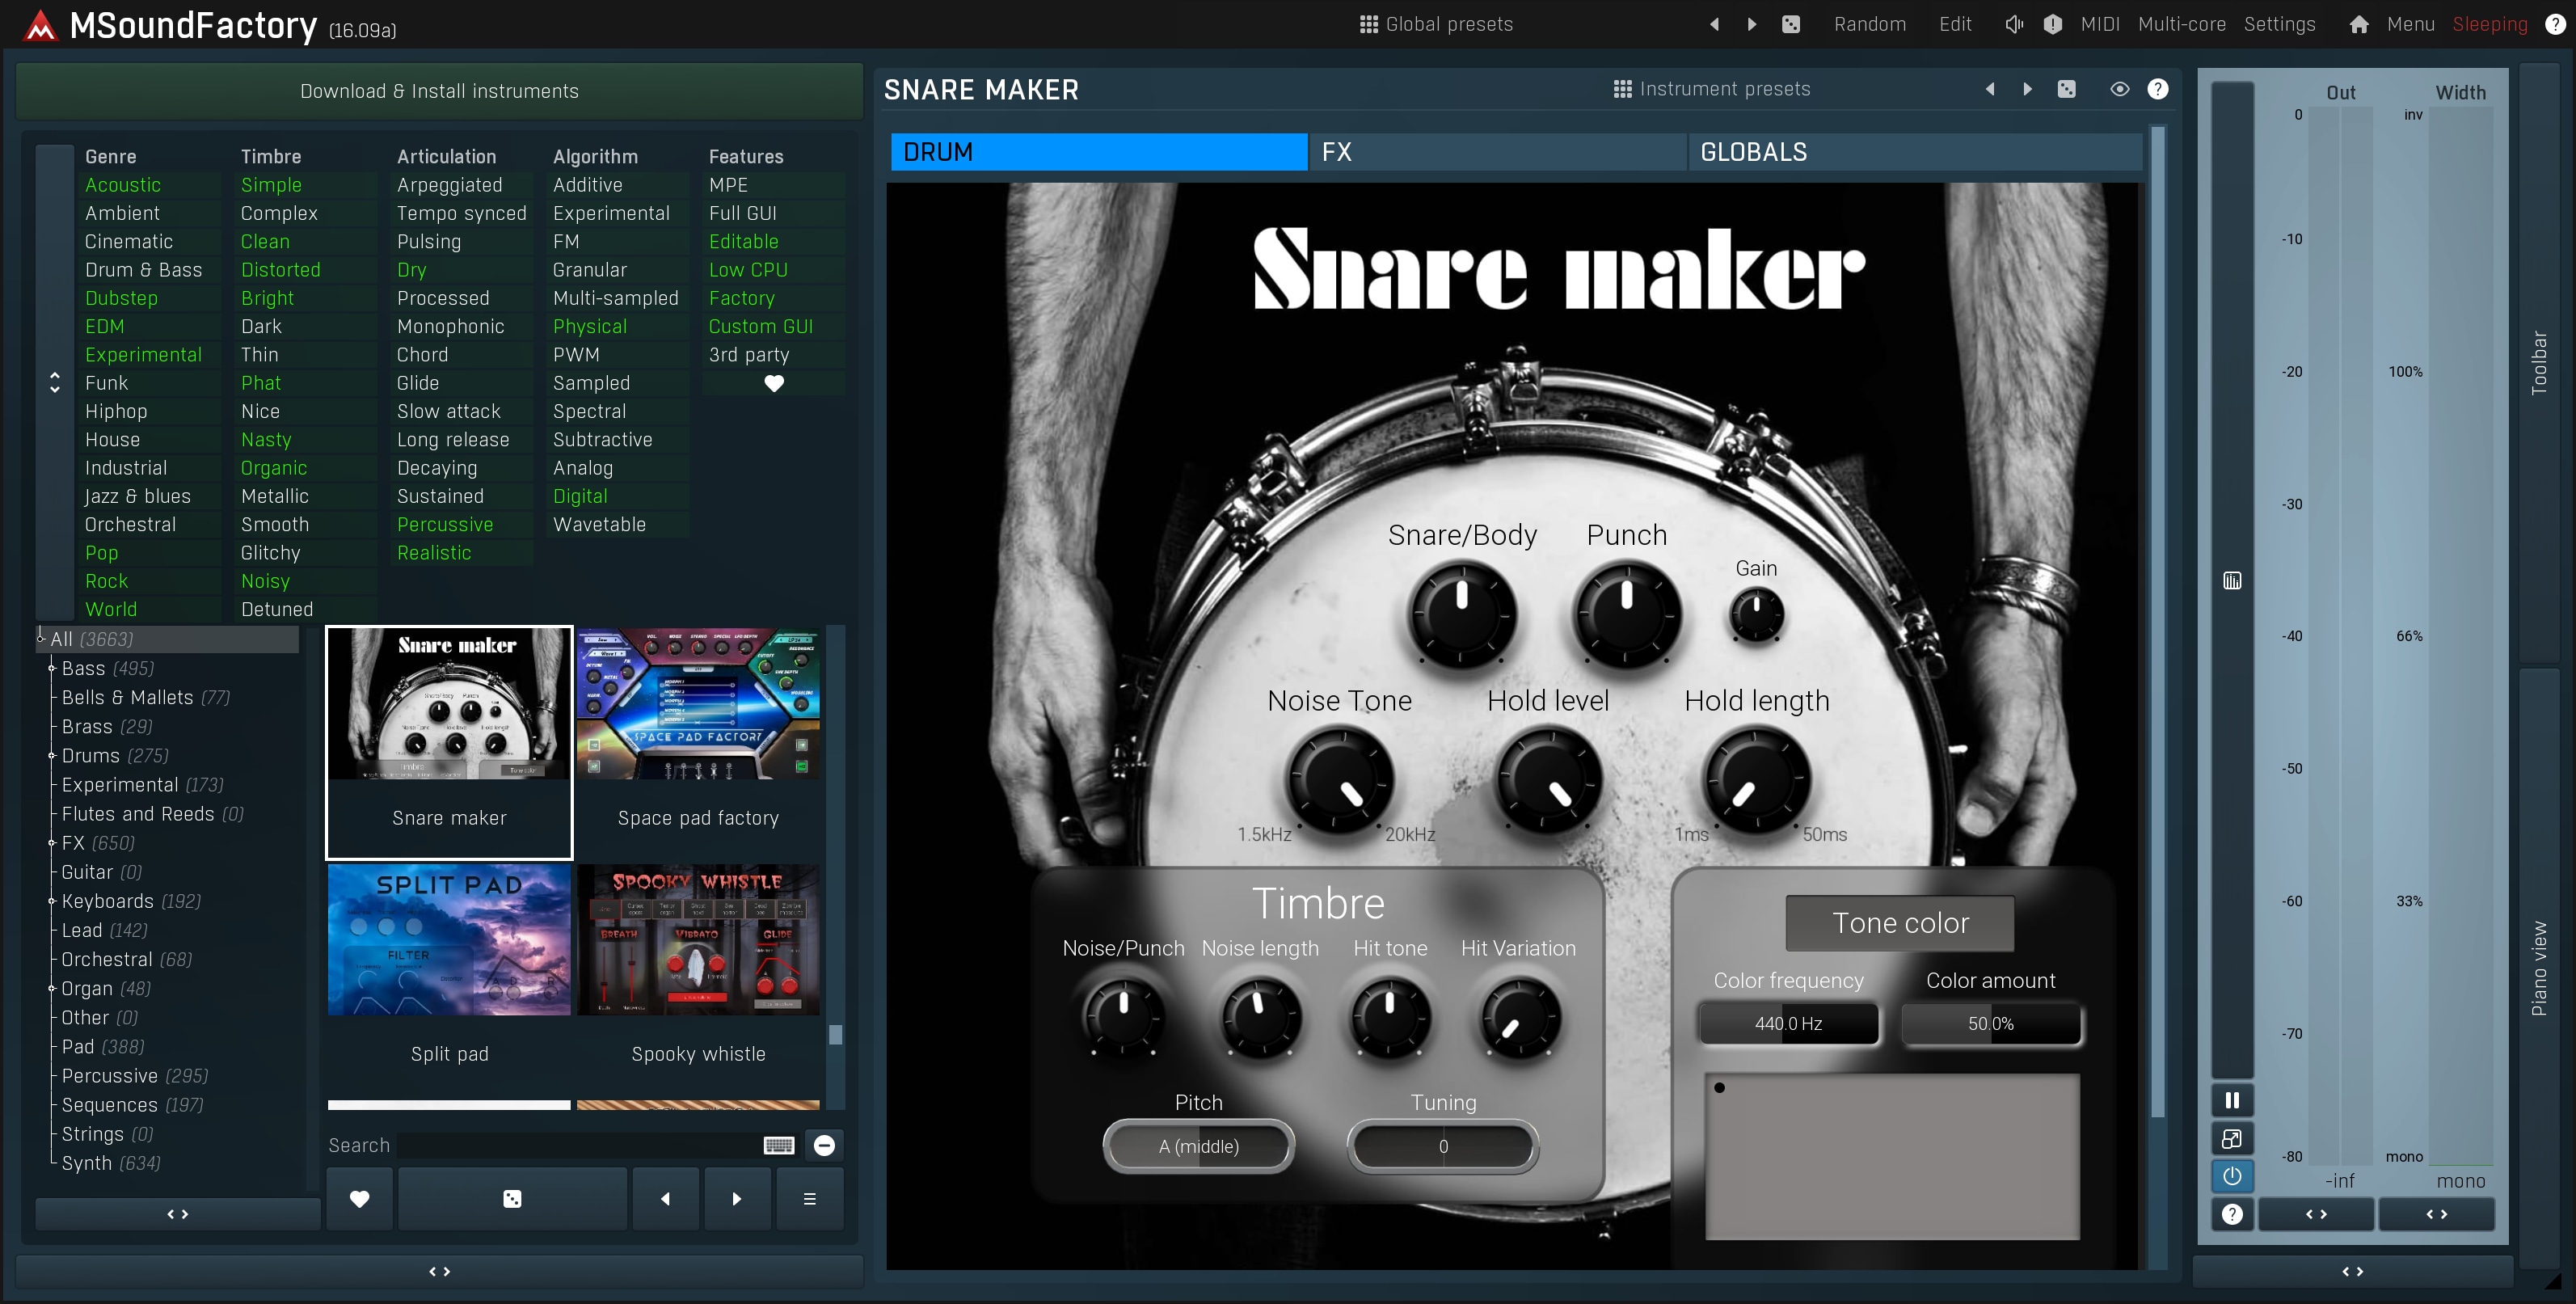Expand the Organ category tree node
The width and height of the screenshot is (2576, 1304).
52,988
